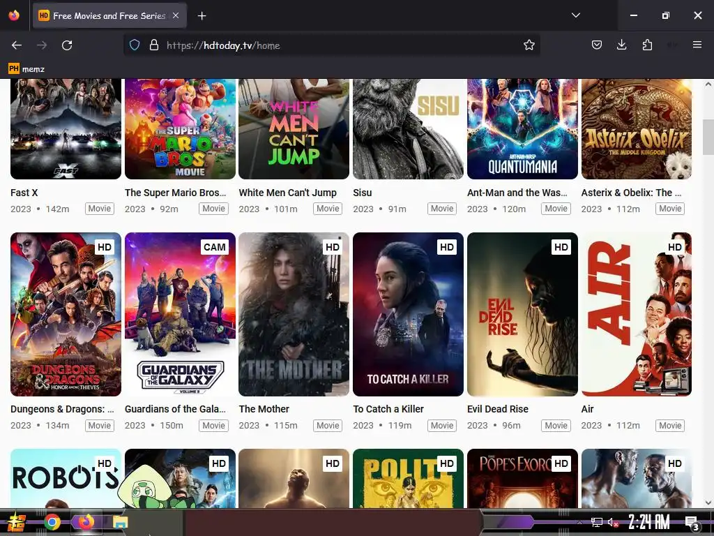Click the scrollbar up arrow
The height and width of the screenshot is (536, 714).
pos(708,84)
